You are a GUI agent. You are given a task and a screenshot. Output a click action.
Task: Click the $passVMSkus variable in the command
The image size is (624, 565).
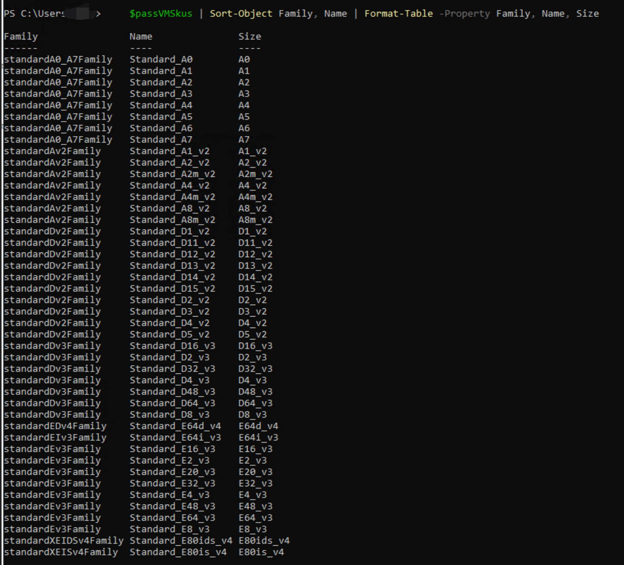tap(161, 14)
